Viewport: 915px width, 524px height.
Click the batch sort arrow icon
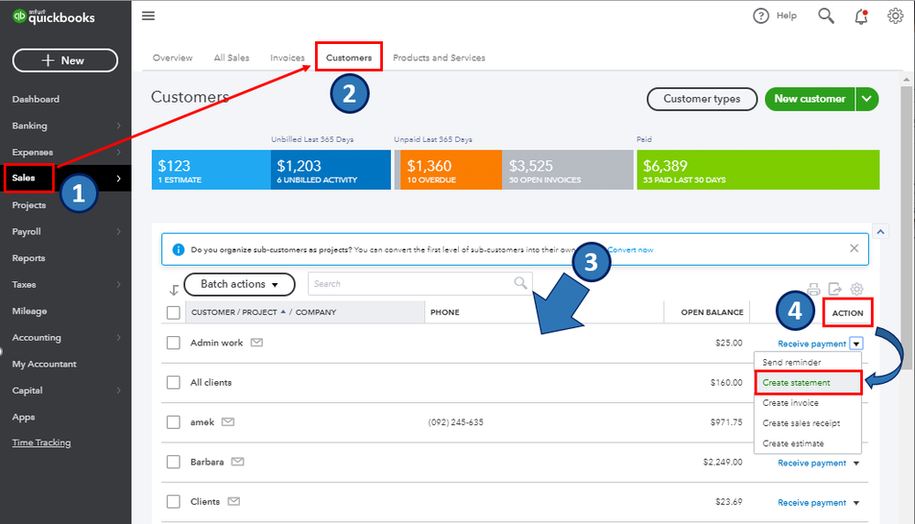[173, 289]
